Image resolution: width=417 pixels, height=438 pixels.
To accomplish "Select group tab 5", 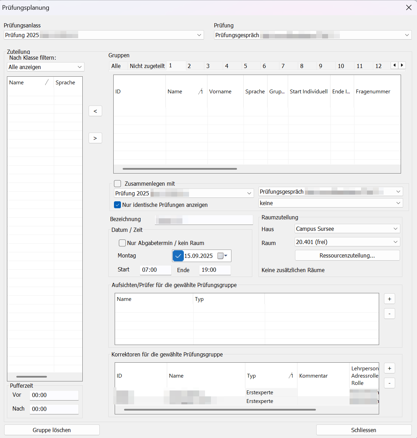I will point(245,66).
